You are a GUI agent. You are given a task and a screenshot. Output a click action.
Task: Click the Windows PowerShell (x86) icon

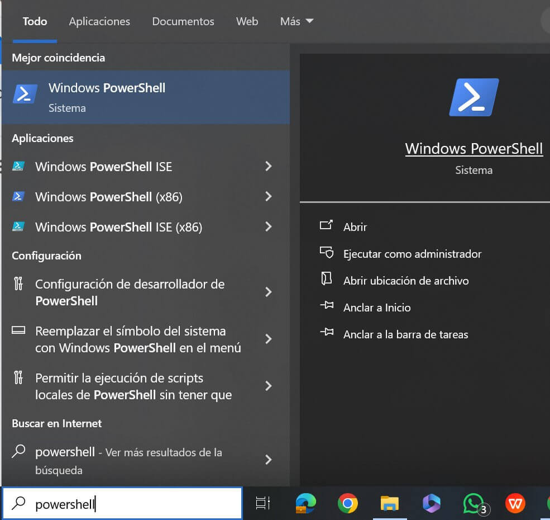[18, 196]
